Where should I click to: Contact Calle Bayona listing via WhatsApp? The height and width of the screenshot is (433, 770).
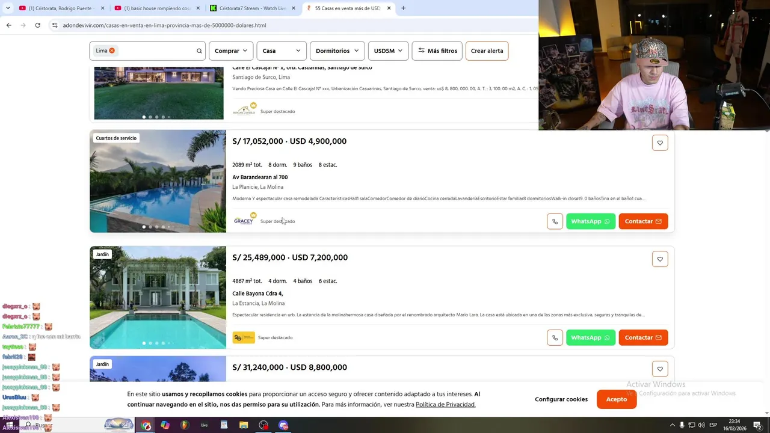coord(591,337)
